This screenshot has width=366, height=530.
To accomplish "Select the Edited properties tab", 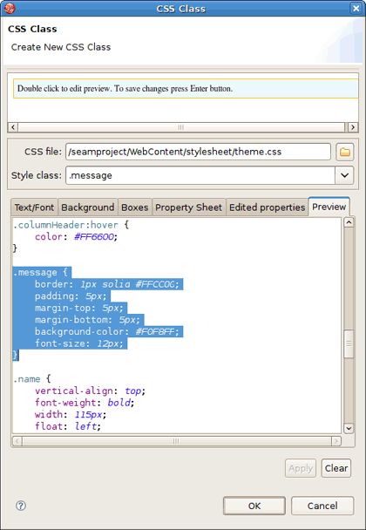I will pyautogui.click(x=267, y=207).
